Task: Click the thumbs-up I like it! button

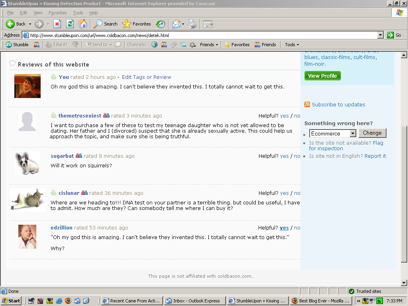Action: [x=57, y=45]
